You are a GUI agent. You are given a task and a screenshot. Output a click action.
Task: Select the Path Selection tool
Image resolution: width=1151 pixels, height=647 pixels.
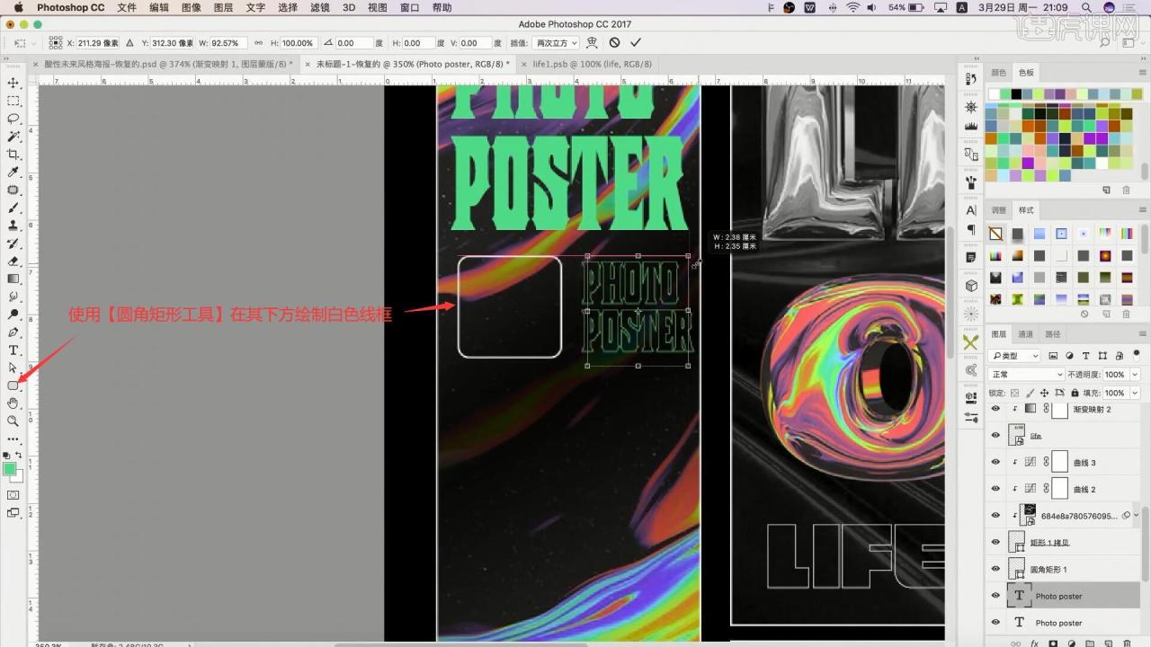coord(13,368)
